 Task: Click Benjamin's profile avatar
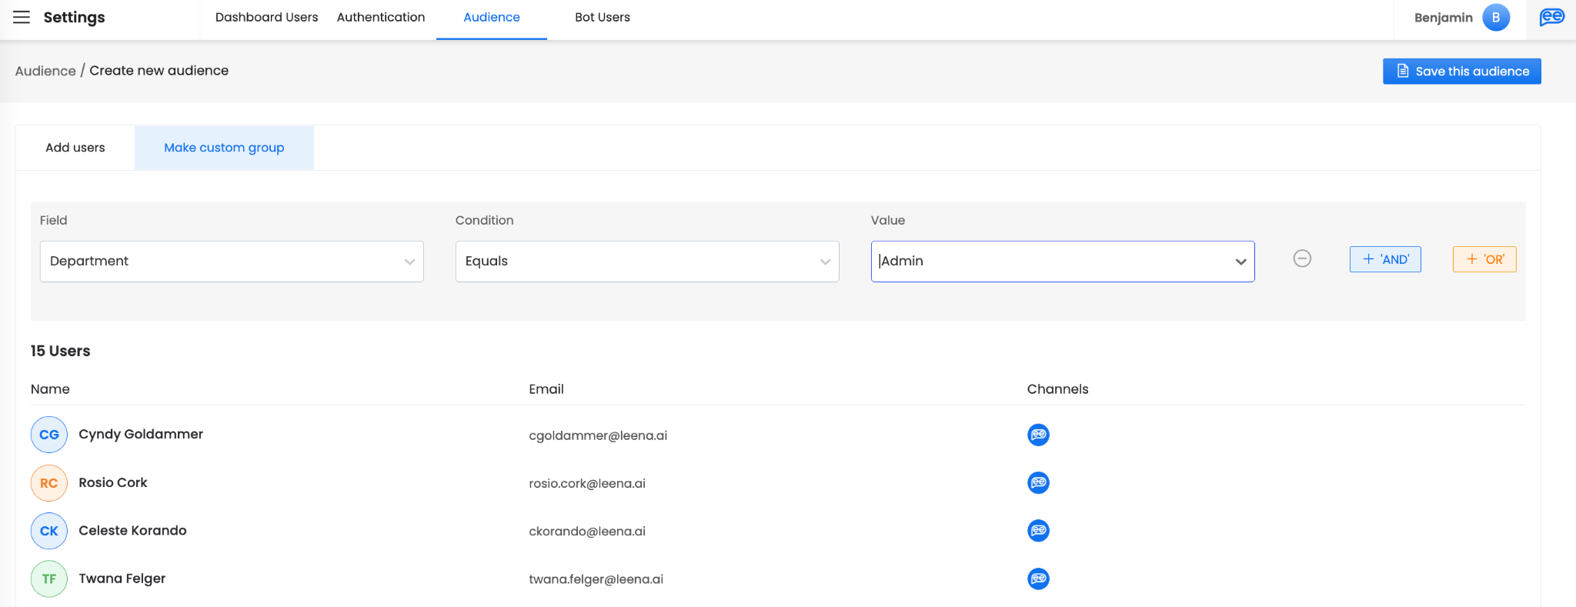(1495, 17)
